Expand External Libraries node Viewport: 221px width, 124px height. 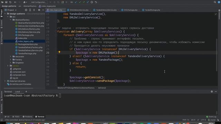[x=5, y=81]
